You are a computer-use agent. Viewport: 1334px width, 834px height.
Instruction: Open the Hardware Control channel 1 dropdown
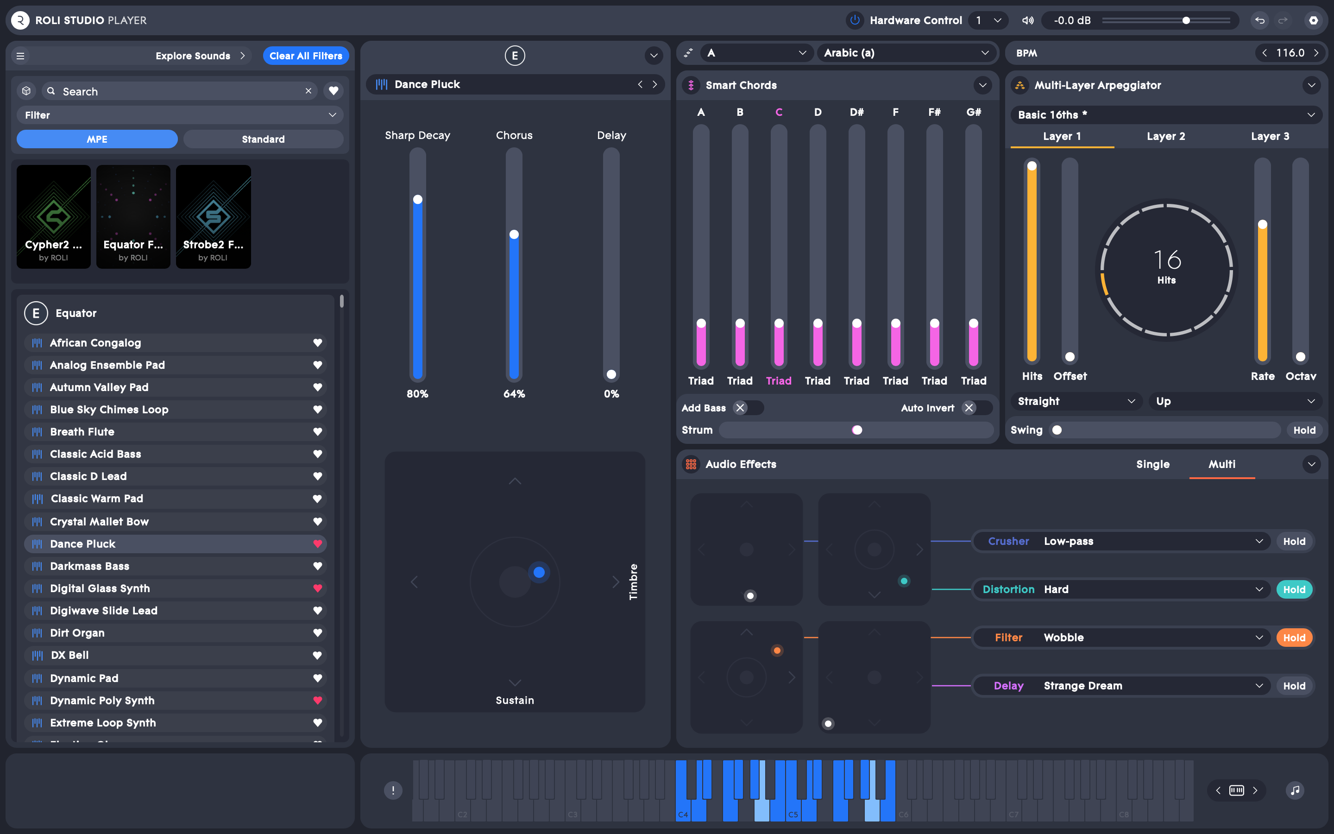(988, 20)
